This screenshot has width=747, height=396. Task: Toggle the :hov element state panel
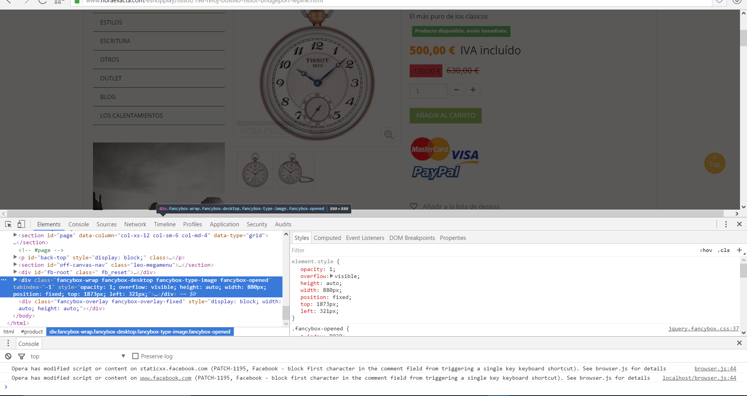706,250
